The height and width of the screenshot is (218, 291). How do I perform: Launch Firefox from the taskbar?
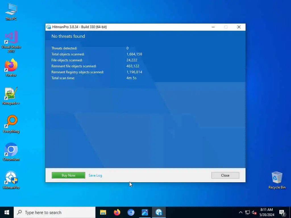coord(117,212)
